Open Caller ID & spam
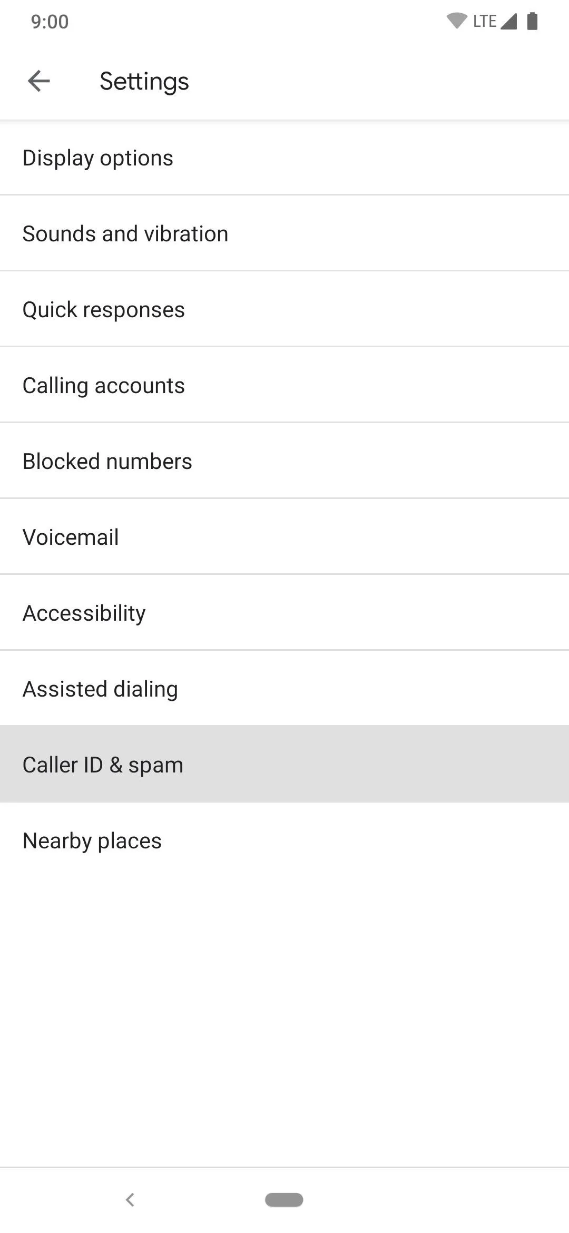 284,764
